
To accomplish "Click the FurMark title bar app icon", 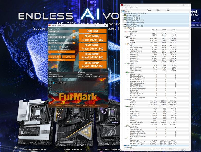I will [x=49, y=25].
